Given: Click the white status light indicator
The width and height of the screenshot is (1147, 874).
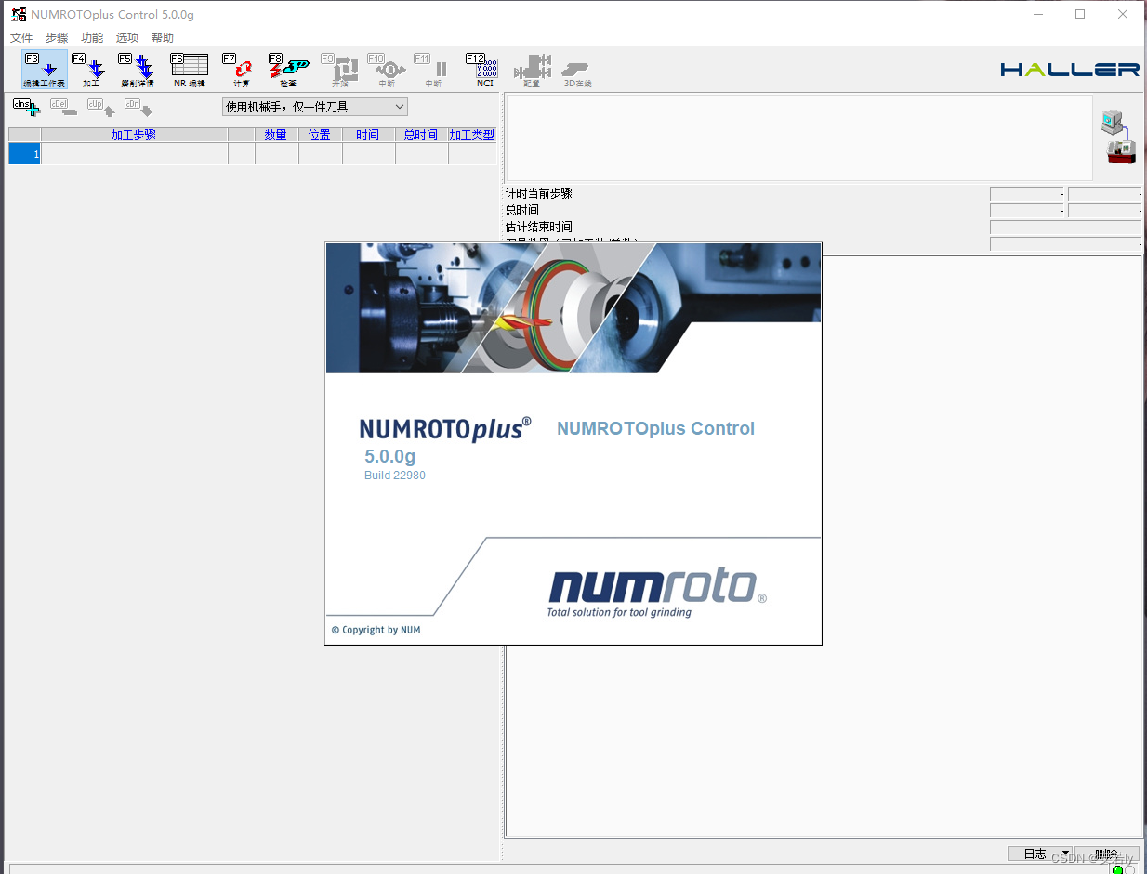Looking at the screenshot, I should click(x=1129, y=869).
